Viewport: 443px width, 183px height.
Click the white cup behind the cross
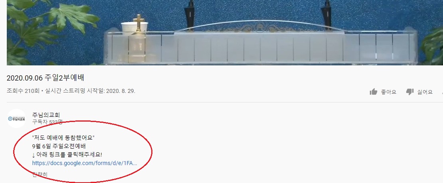[134, 28]
